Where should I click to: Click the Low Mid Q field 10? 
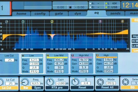click(59, 67)
